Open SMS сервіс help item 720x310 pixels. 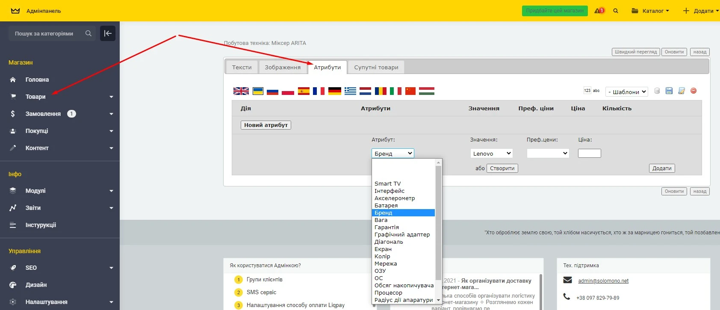pyautogui.click(x=261, y=292)
